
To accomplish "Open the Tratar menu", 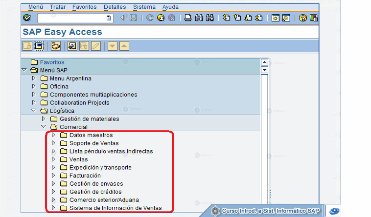I will [x=58, y=7].
